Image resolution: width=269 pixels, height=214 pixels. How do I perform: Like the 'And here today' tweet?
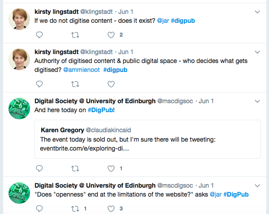pos(111,168)
